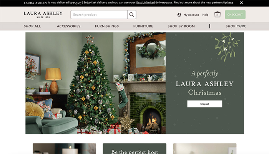This screenshot has width=269, height=154.
Task: Follow the 'here' partnership link
Action: pyautogui.click(x=230, y=3)
